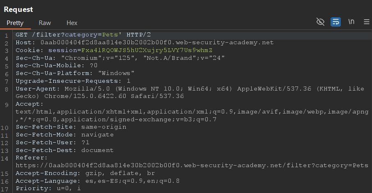
Task: Click the session cookie value text
Action: (147, 50)
